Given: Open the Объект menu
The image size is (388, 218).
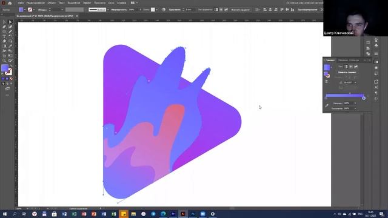Looking at the screenshot, I should pos(52,2).
